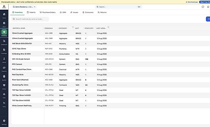Viewport: 210px width, 127px height.
Task: Open the GRN tab
Action: pyautogui.click(x=63, y=12)
